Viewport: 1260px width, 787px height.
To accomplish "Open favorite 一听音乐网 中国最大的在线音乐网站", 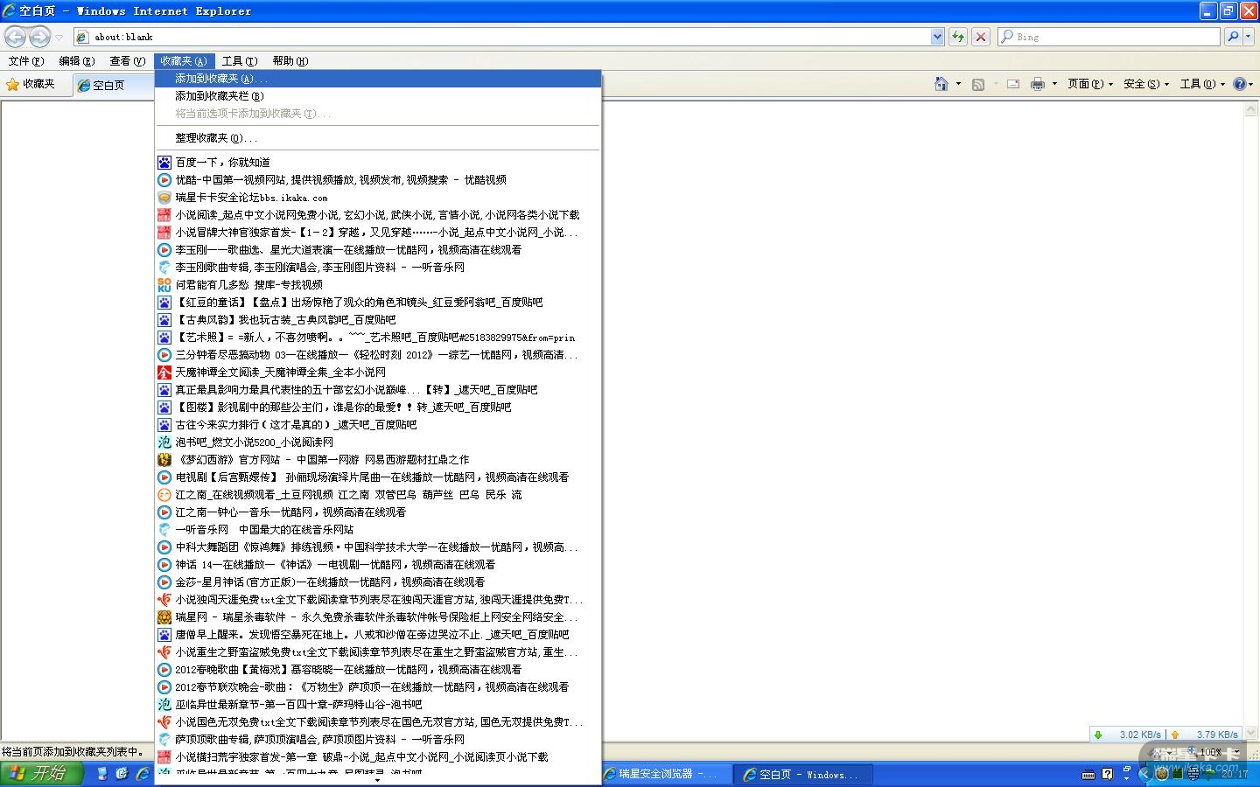I will 378,530.
